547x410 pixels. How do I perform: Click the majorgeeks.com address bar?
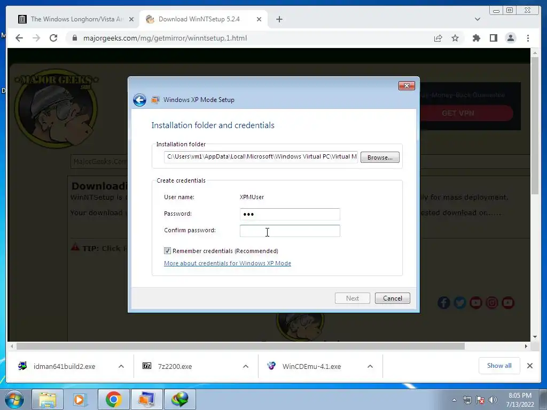[165, 38]
